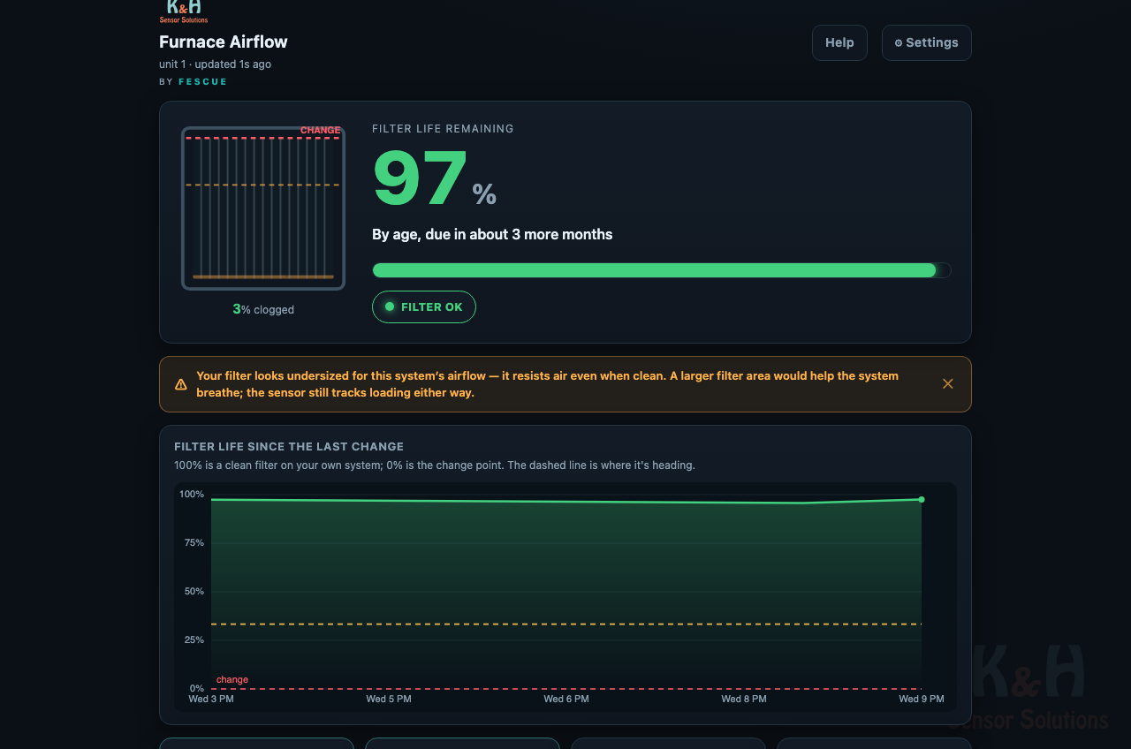Click the 'Furnace Airflow' title

[x=224, y=42]
